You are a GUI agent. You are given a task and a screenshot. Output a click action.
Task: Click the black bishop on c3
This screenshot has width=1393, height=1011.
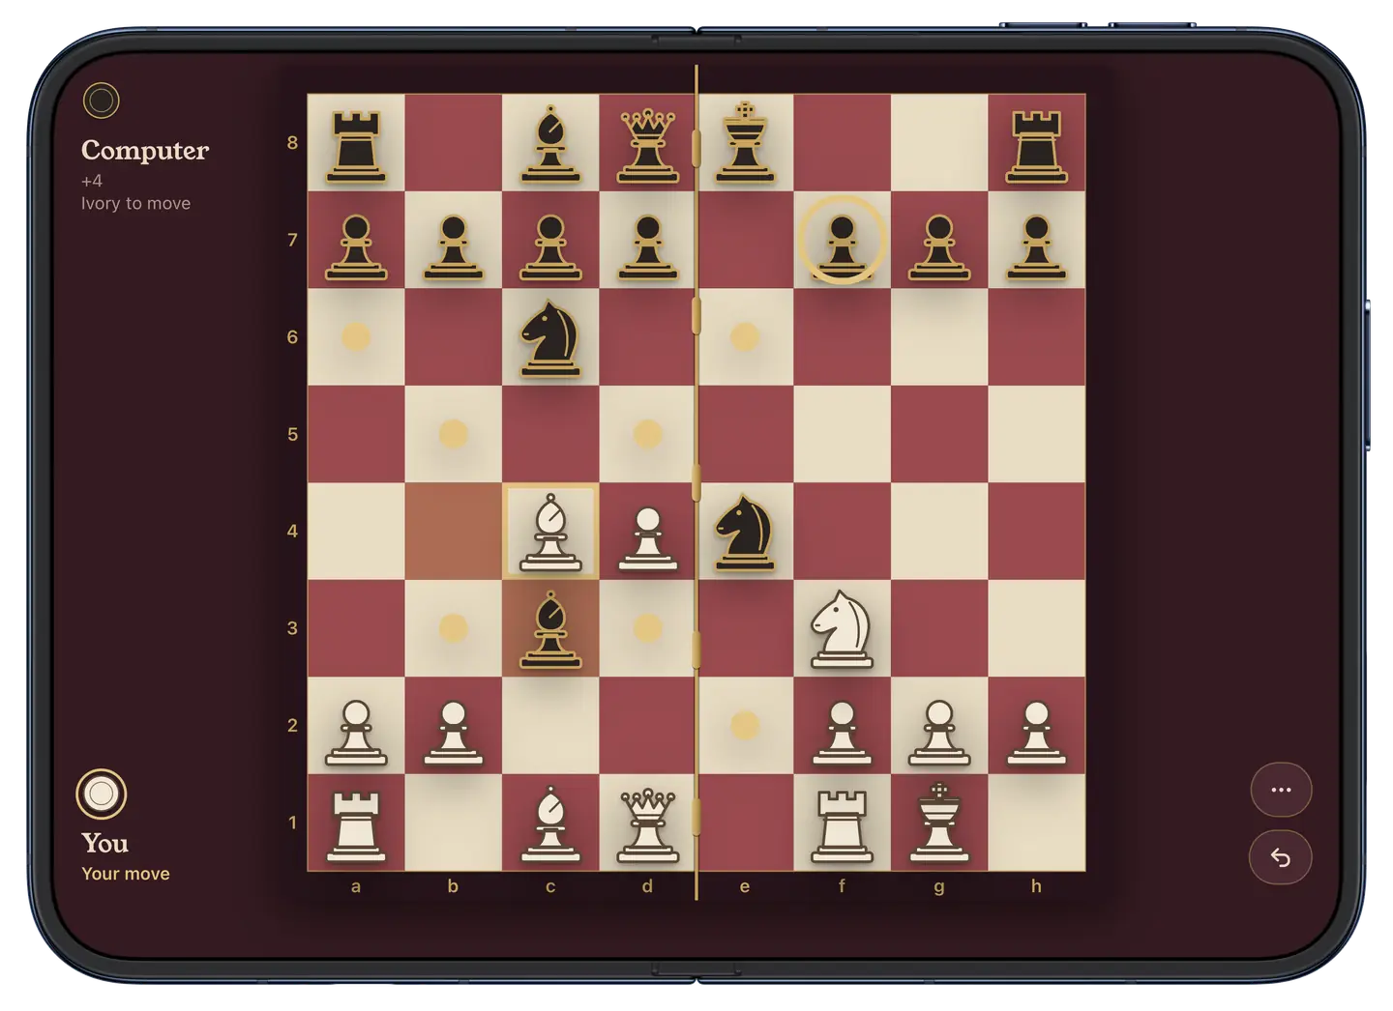[550, 630]
